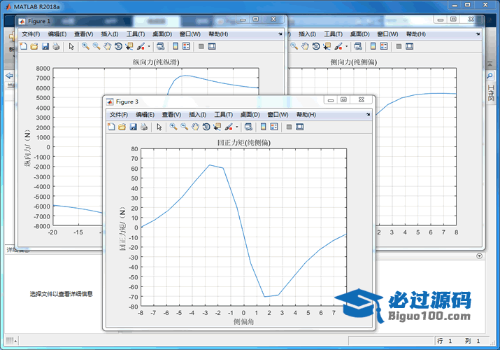Toggle Pan hand tool in Figure 2 window
The width and height of the screenshot is (500, 350).
305,46
